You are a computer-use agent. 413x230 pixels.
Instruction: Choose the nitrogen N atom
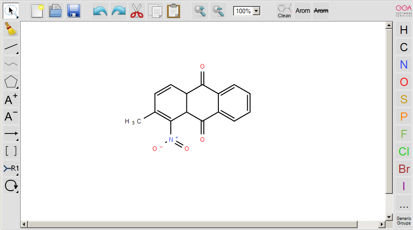coord(403,65)
